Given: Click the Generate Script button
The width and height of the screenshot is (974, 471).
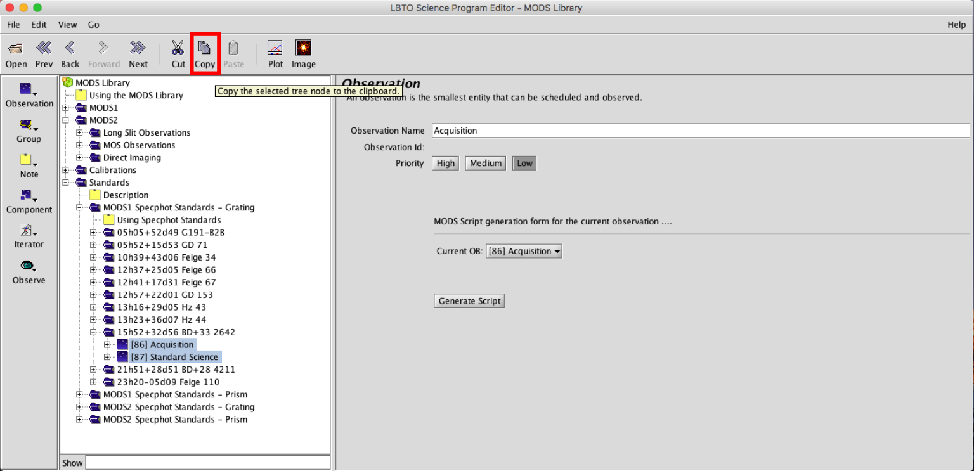Looking at the screenshot, I should coord(469,301).
